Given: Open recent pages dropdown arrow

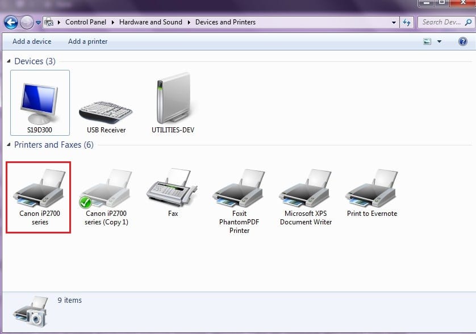Looking at the screenshot, I should [x=38, y=23].
